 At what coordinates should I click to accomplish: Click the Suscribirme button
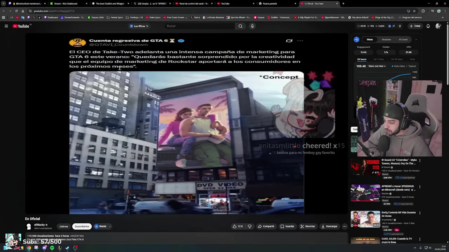pyautogui.click(x=82, y=226)
